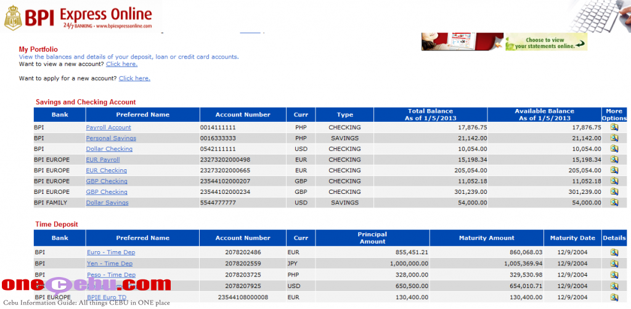The image size is (631, 309).
Task: Open more options for EUR Payroll row
Action: click(614, 159)
